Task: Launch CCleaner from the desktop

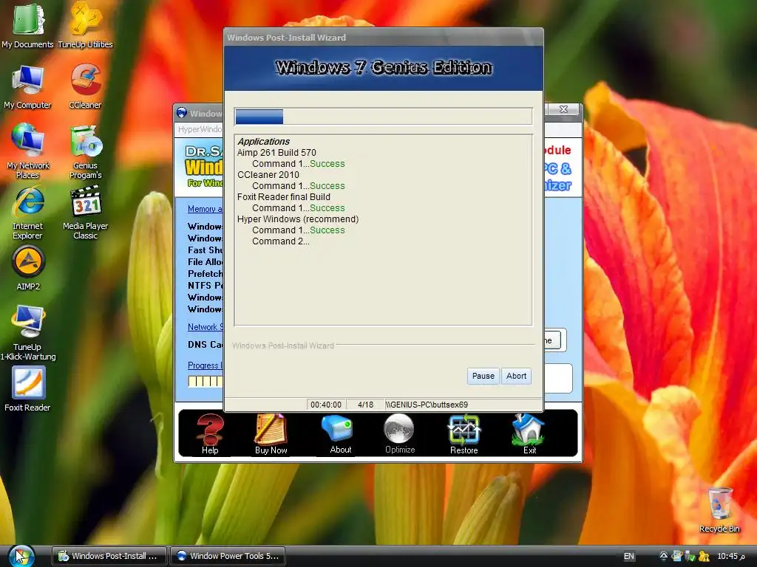Action: pos(86,87)
